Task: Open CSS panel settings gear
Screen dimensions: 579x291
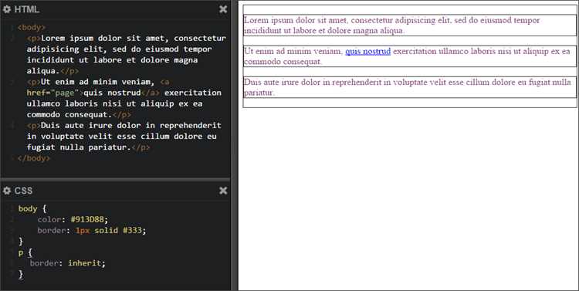Action: click(x=7, y=191)
